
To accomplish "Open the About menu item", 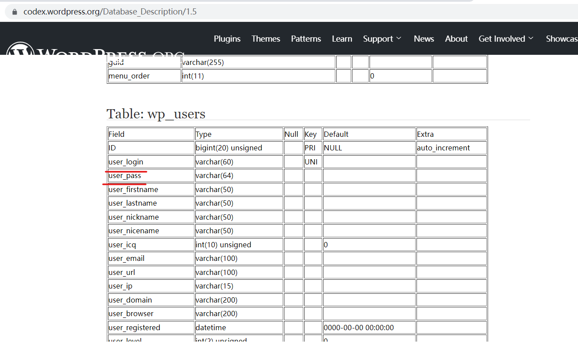I will [456, 39].
